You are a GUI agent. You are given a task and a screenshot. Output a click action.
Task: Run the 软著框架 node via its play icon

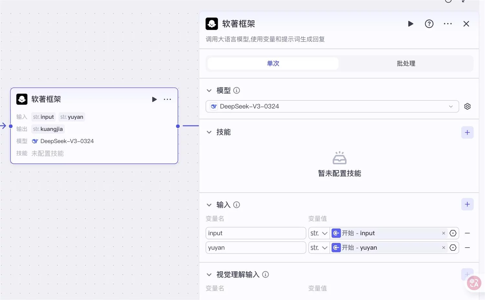(x=154, y=99)
